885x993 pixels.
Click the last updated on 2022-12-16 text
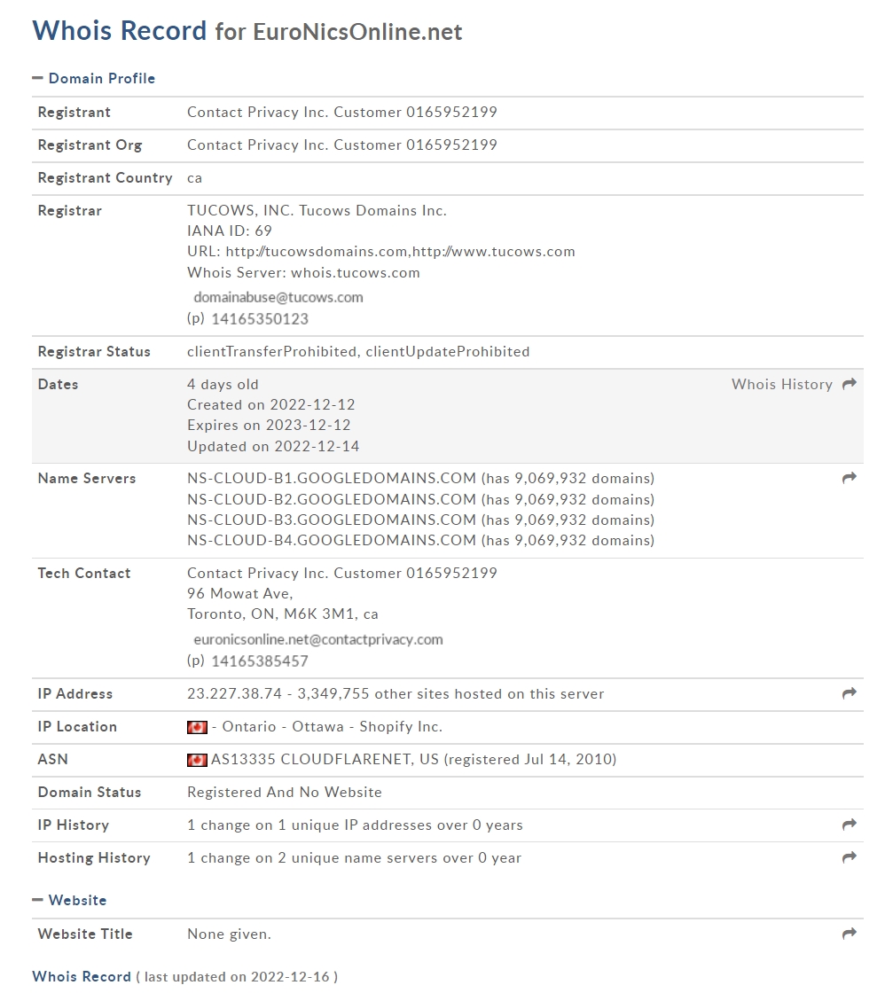(x=237, y=976)
